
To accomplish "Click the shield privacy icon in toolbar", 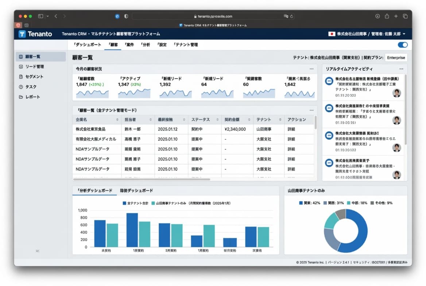I will (x=126, y=16).
